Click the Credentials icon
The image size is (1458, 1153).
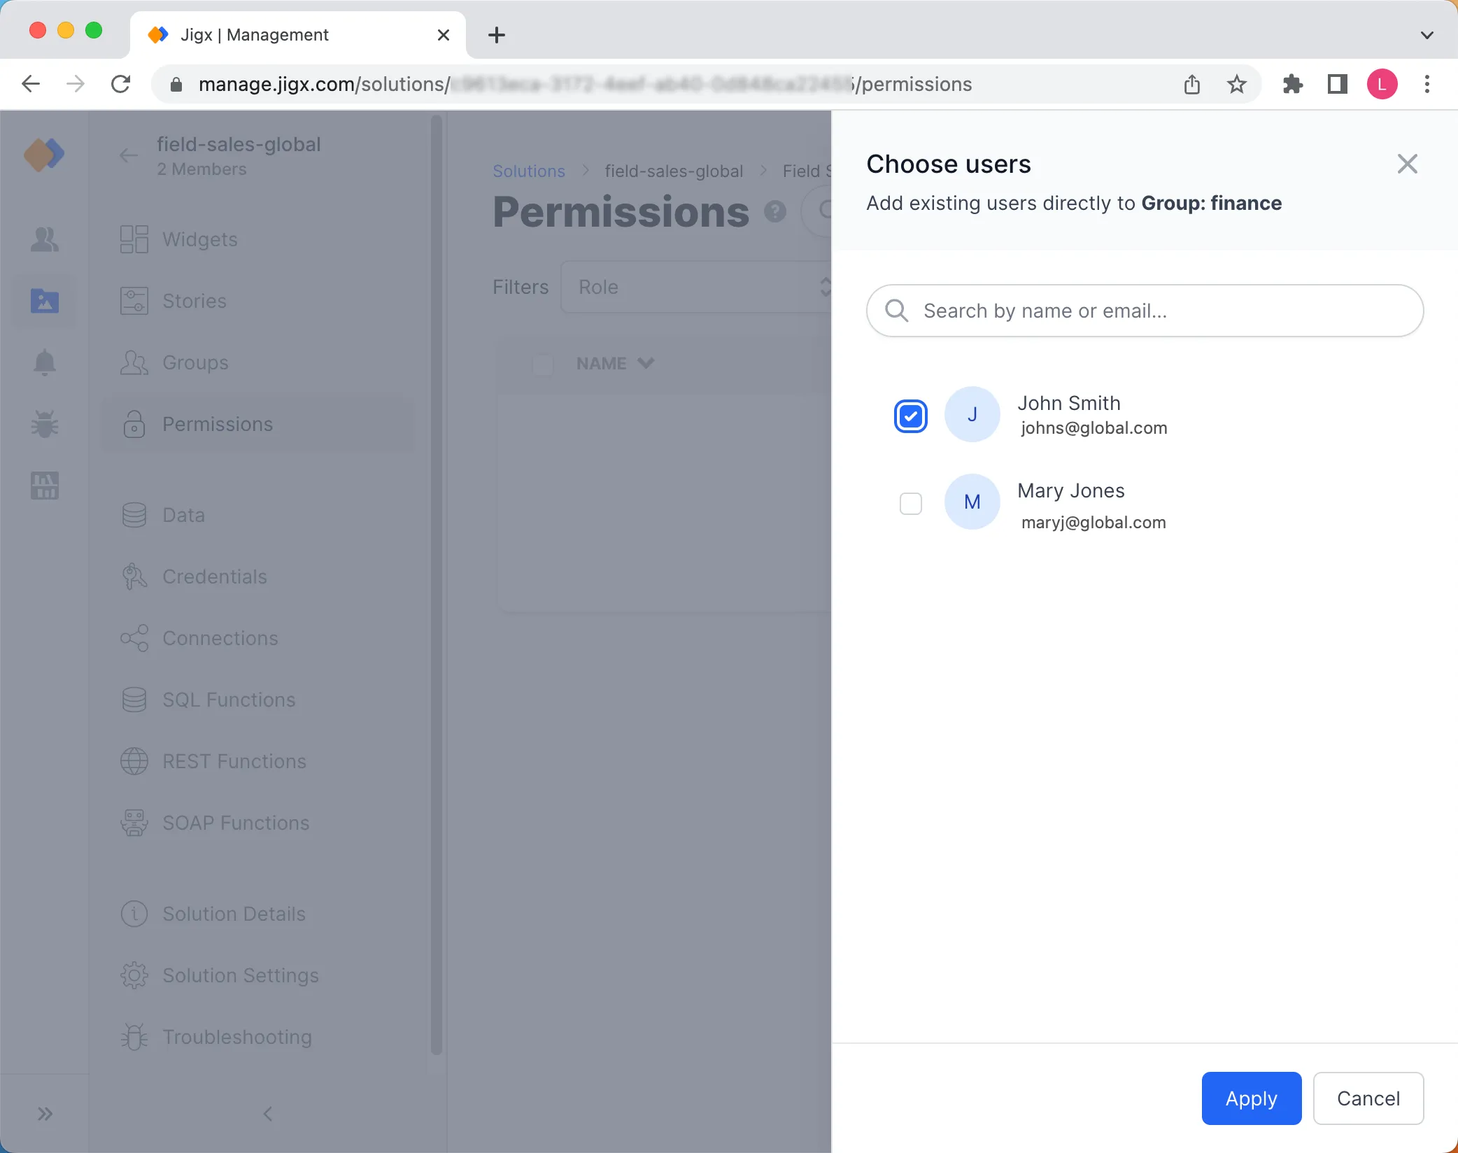point(135,576)
